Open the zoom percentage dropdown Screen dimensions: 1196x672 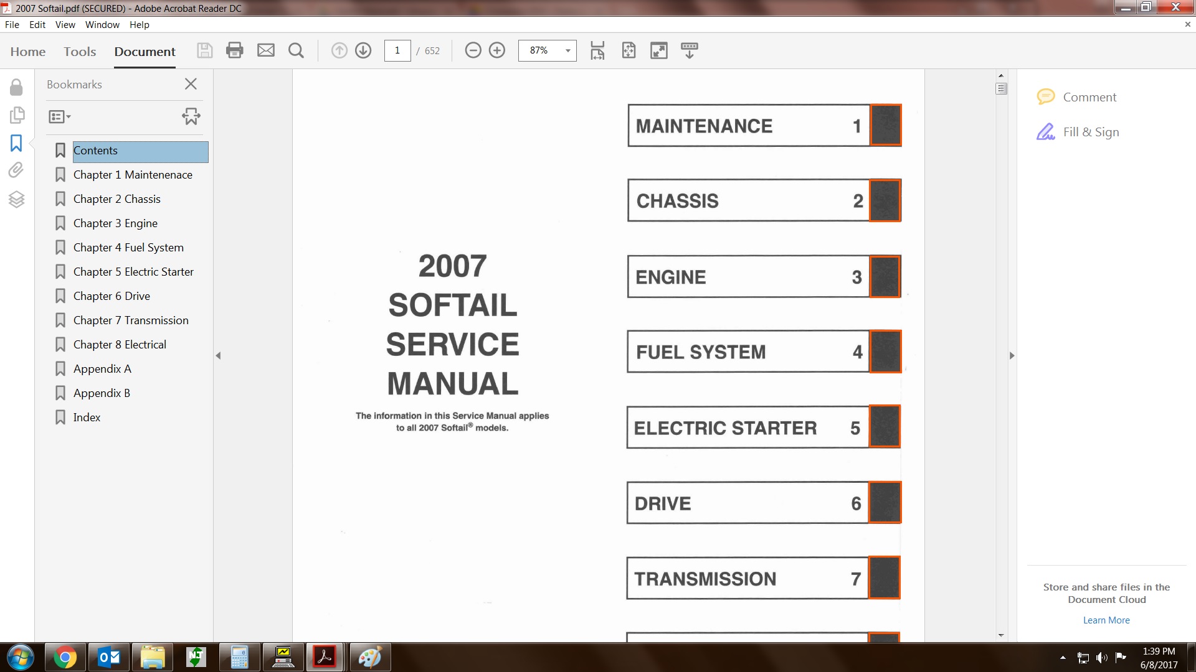coord(567,50)
